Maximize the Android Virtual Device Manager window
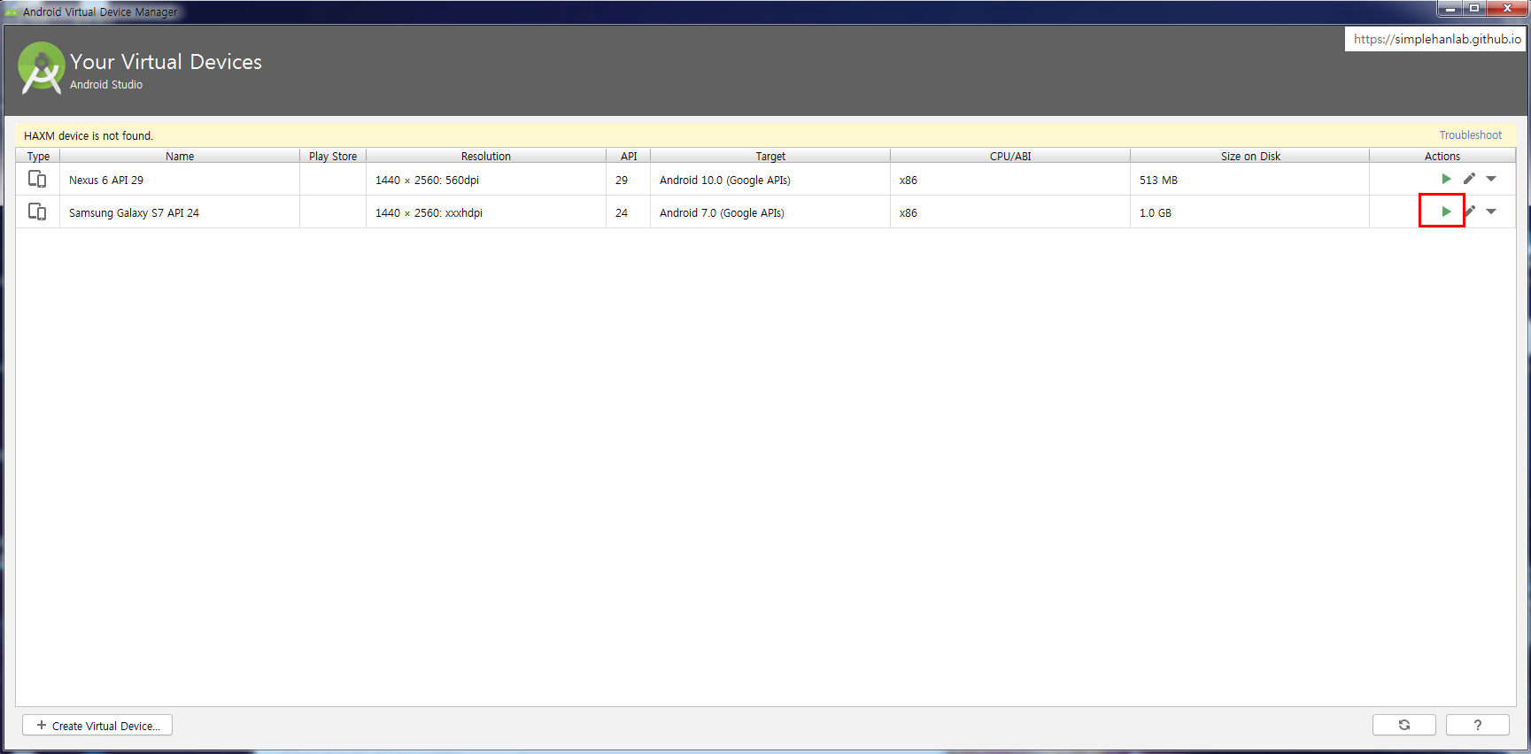 [x=1474, y=8]
